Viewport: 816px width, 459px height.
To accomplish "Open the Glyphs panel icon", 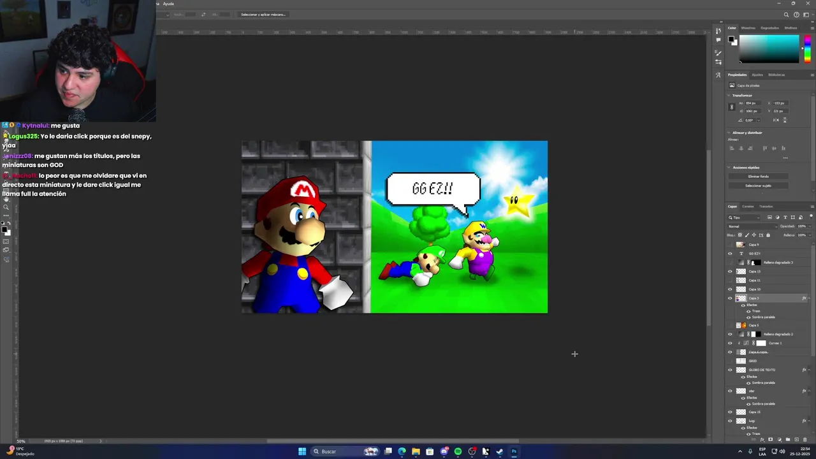I will [x=718, y=75].
